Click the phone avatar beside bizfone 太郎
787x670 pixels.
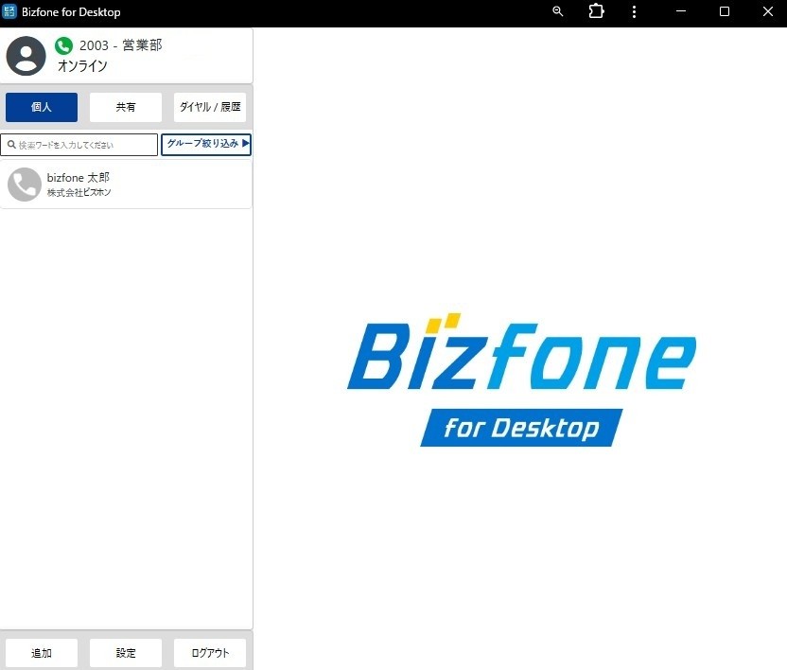tap(25, 184)
